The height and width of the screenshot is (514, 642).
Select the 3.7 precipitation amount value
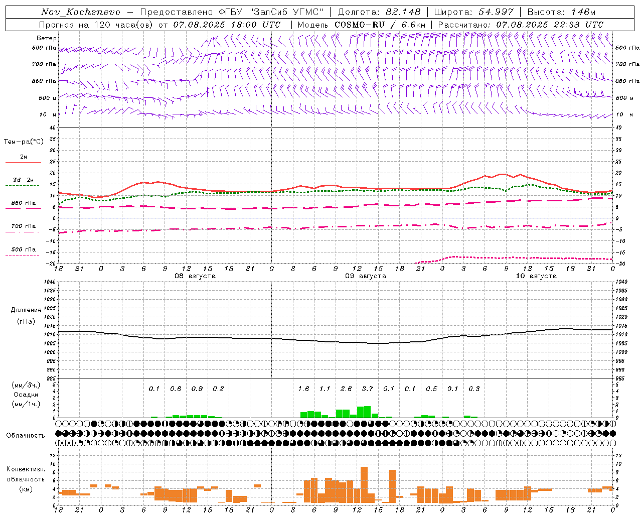[x=368, y=389]
